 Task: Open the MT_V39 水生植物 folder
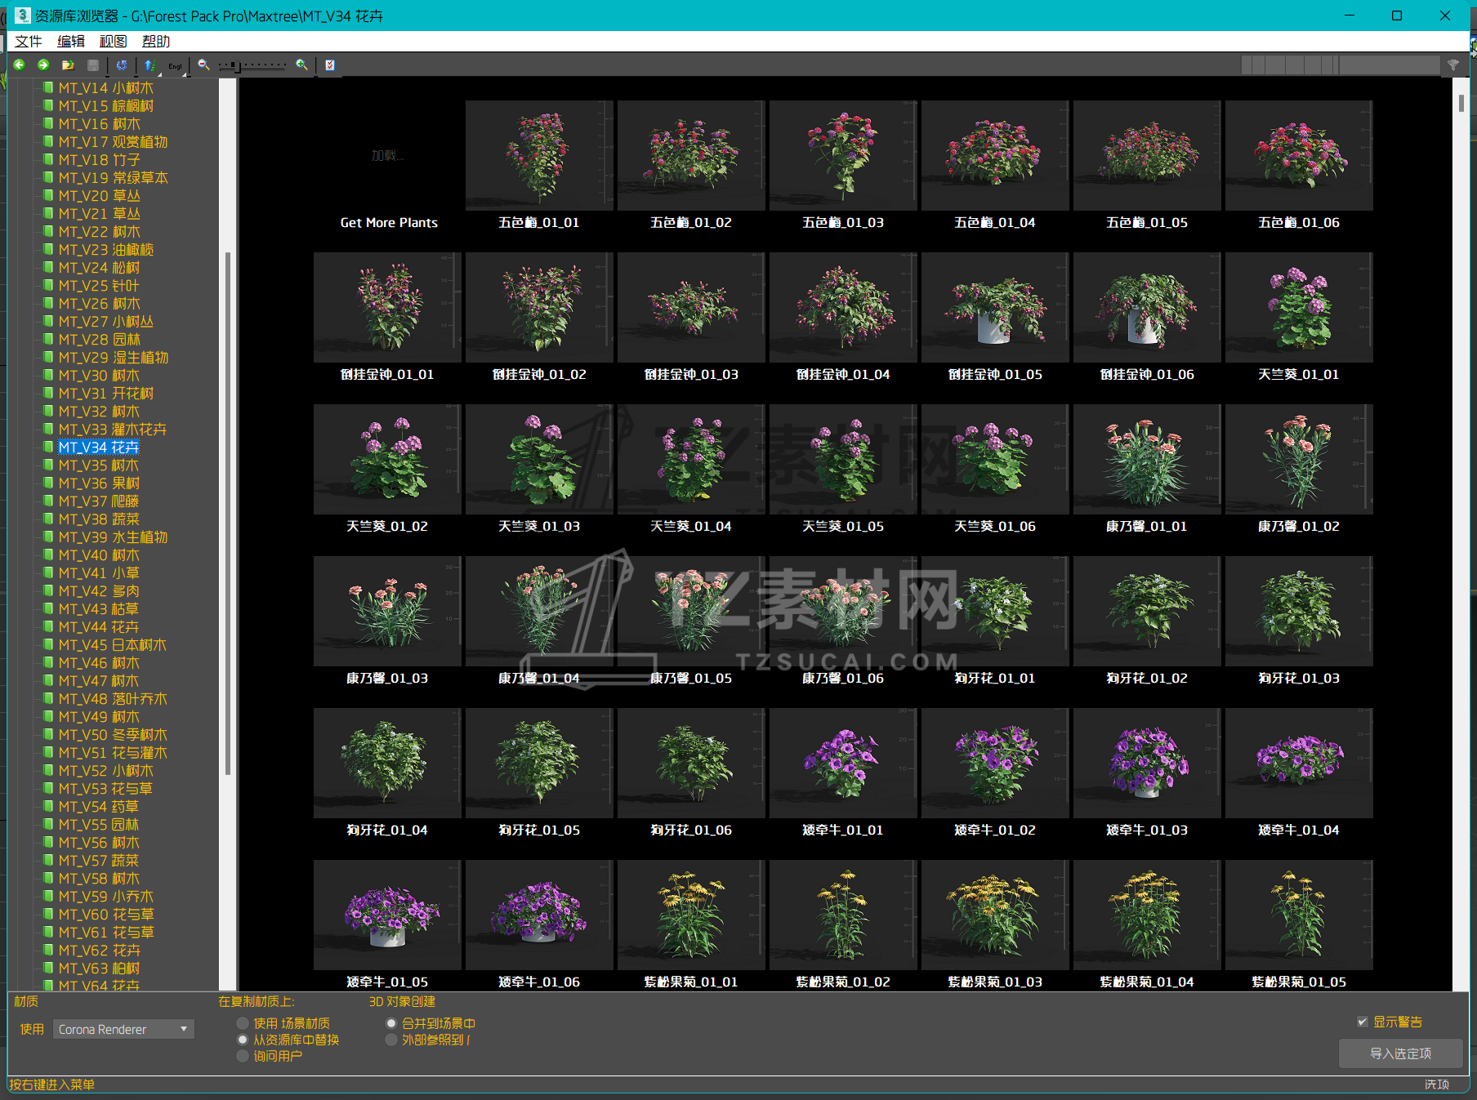click(114, 537)
